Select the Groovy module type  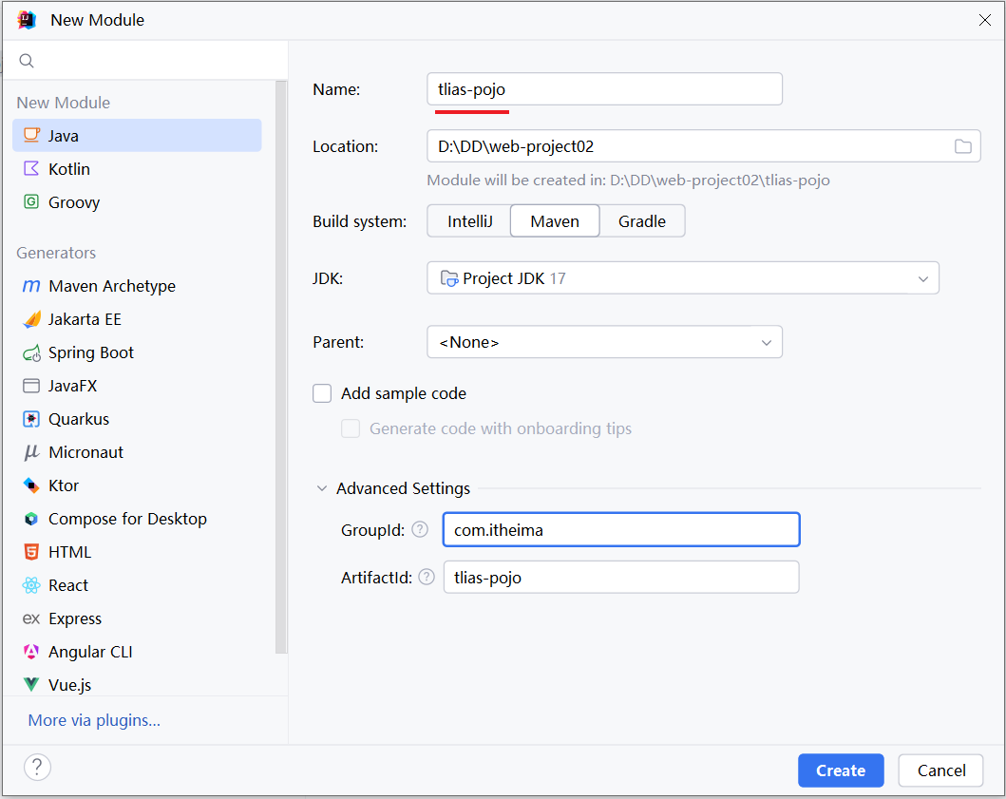[x=73, y=202]
